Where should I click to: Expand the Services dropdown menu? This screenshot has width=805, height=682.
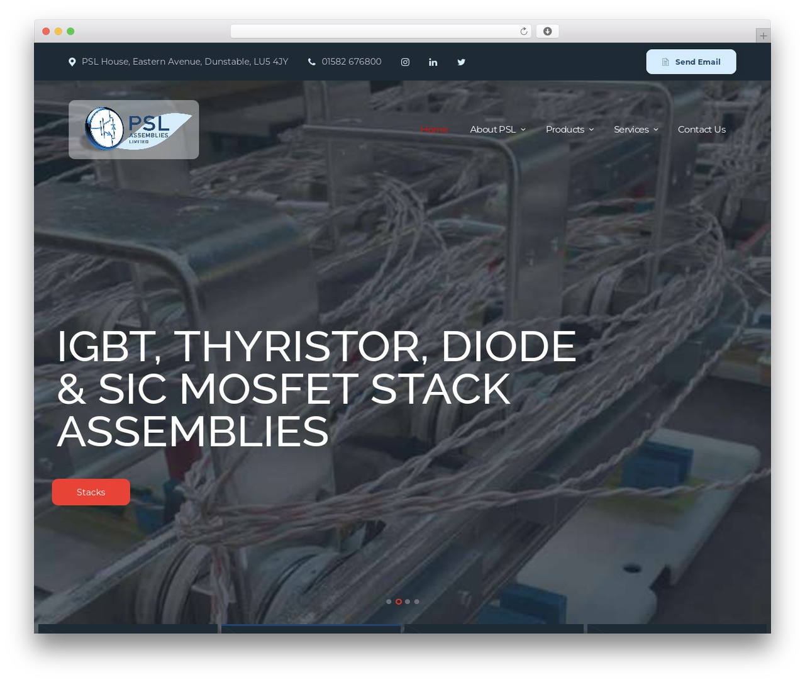(636, 129)
